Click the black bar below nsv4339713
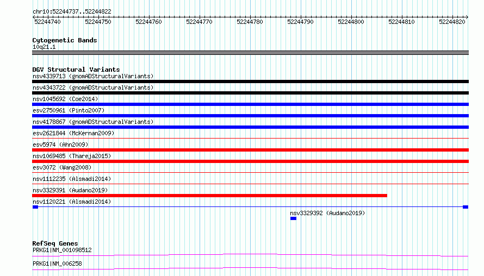Screen dimensions: 484x276 pos(250,81)
